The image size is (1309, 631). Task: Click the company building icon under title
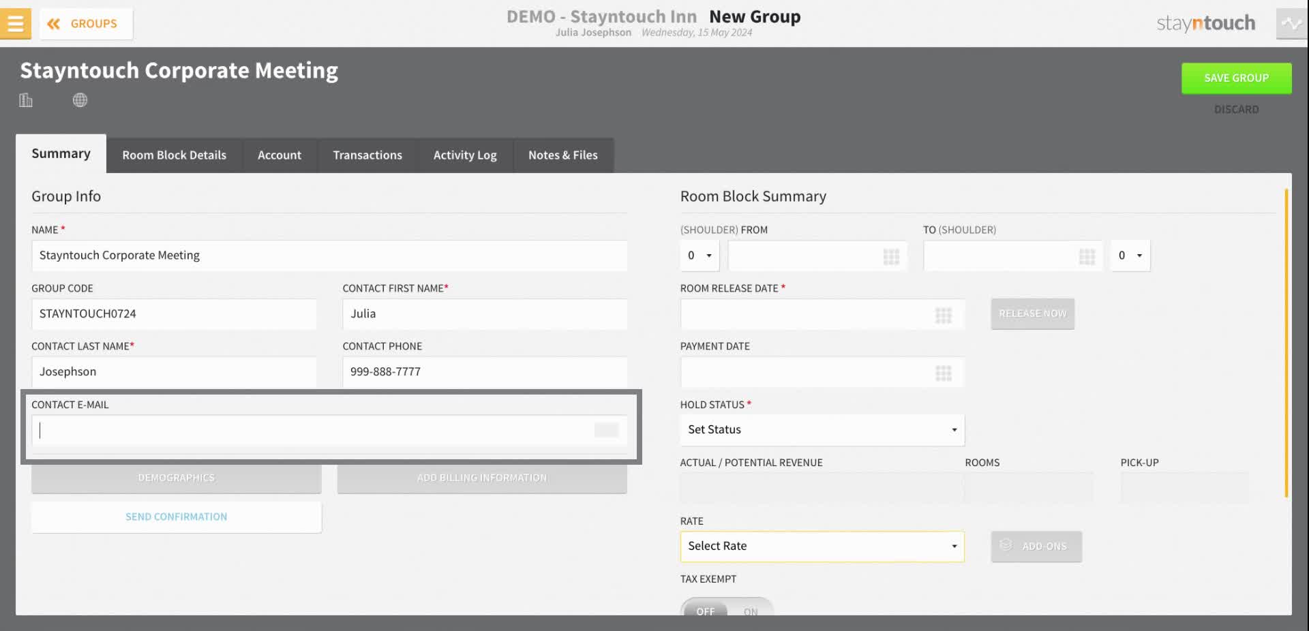[26, 100]
